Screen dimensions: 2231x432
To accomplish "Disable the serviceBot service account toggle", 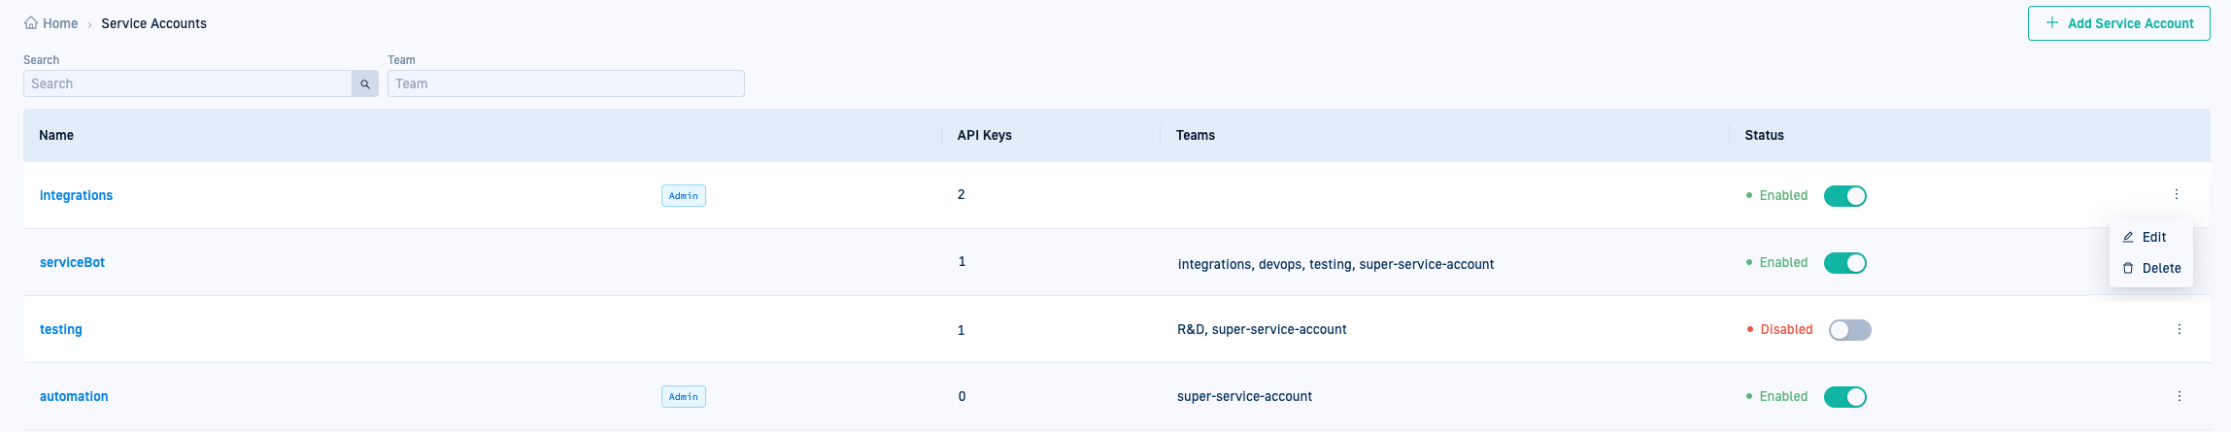I will [x=1844, y=263].
